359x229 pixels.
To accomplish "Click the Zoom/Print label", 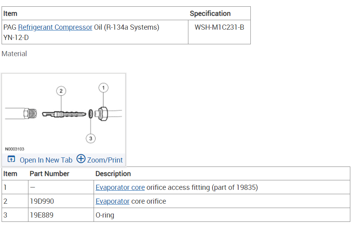I will [105, 160].
